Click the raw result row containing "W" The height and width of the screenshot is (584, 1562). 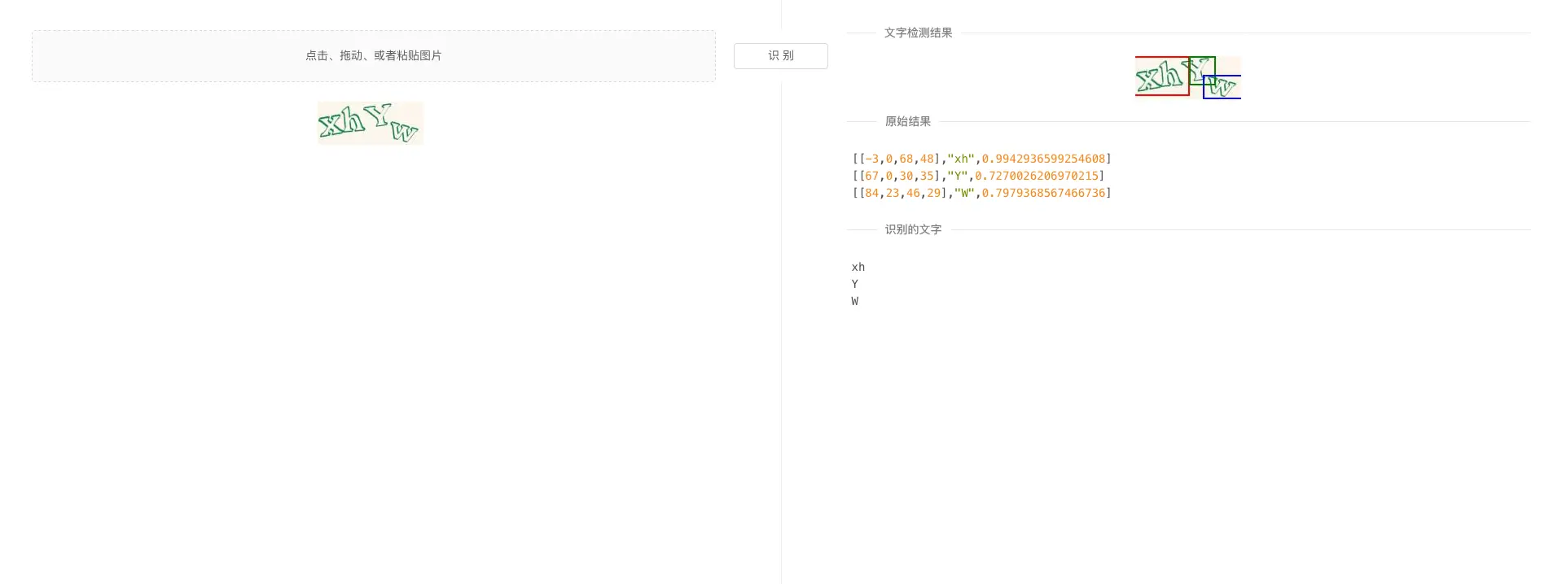(981, 193)
